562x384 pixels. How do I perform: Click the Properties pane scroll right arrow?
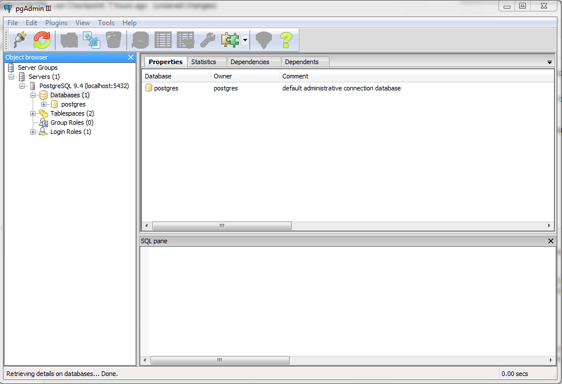pos(549,225)
